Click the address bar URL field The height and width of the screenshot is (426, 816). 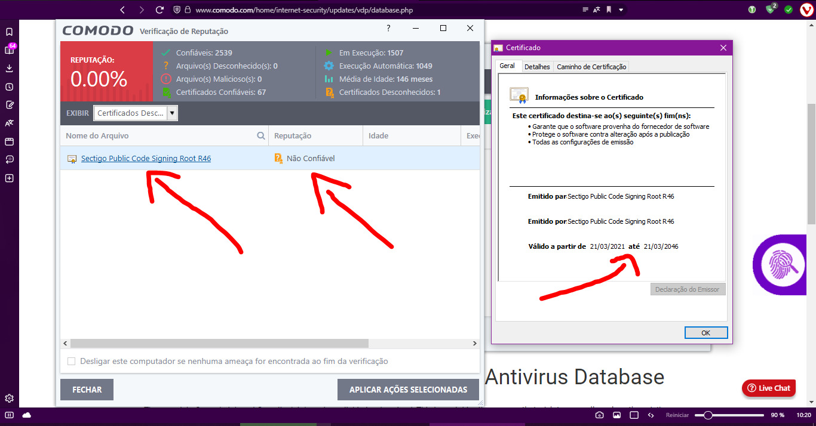pos(382,10)
